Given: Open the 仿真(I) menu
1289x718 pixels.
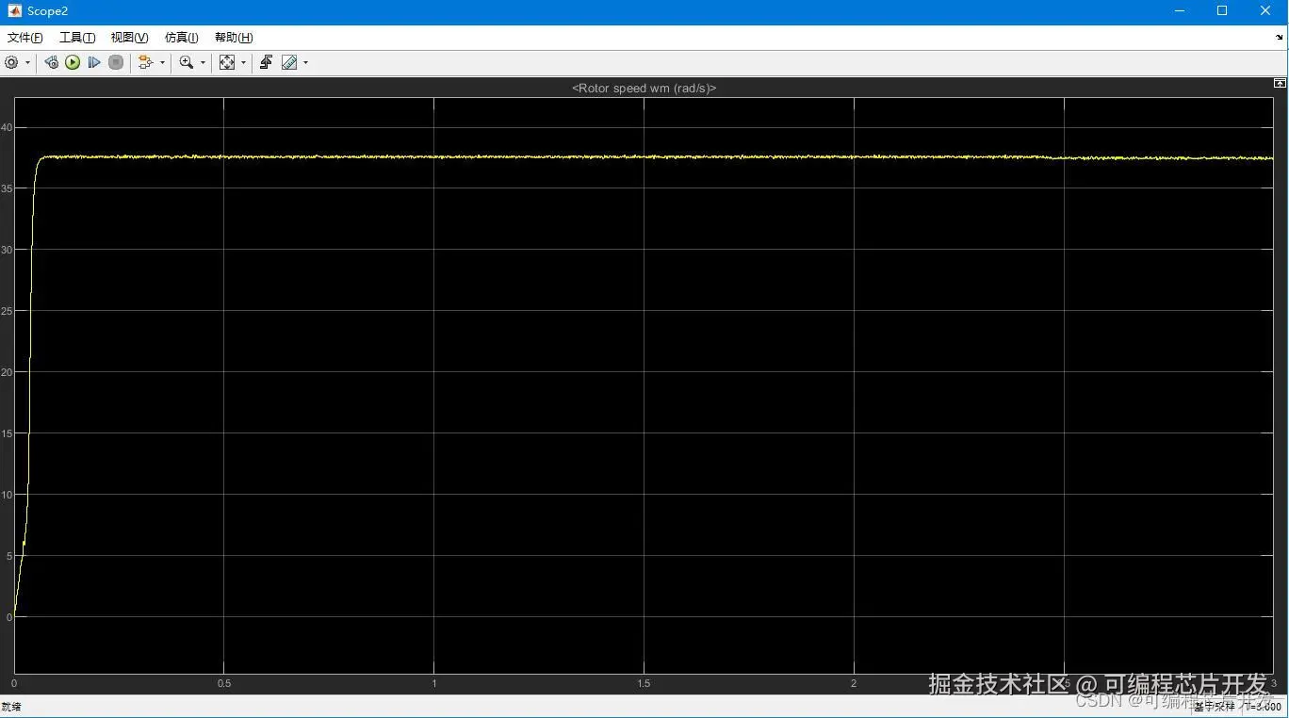Looking at the screenshot, I should pos(181,38).
